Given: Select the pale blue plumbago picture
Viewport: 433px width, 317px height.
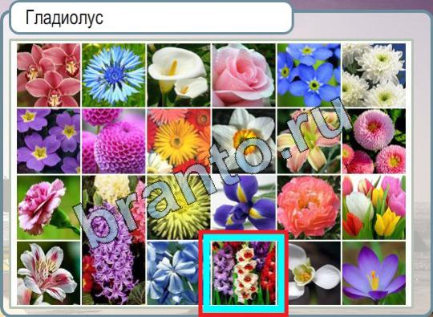Looking at the screenshot, I should [174, 273].
